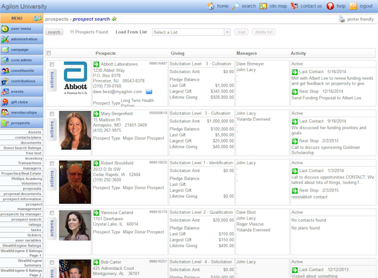This screenshot has width=378, height=278.
Task: Click Vanessa Carland's photo thumbnail
Action: (75, 226)
